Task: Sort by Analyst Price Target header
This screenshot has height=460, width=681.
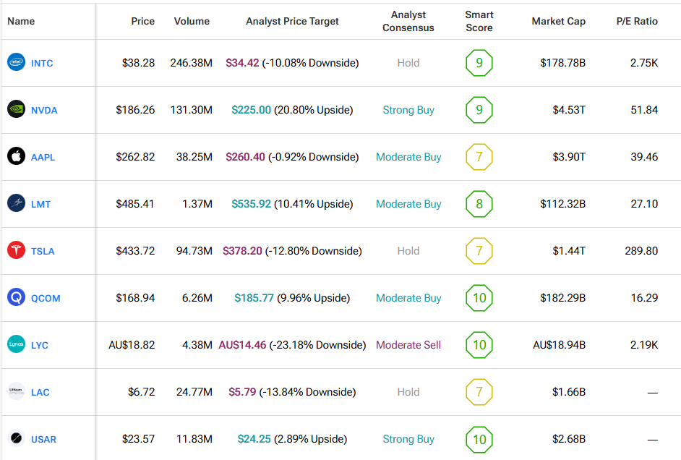Action: click(292, 21)
